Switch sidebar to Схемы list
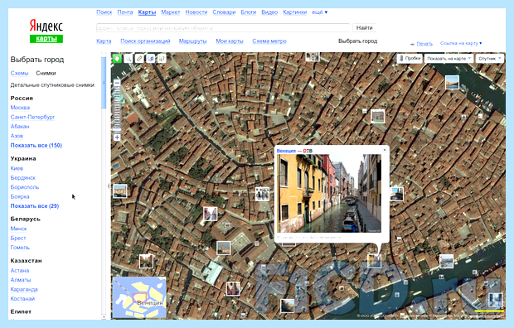Image resolution: width=514 pixels, height=328 pixels. point(19,73)
